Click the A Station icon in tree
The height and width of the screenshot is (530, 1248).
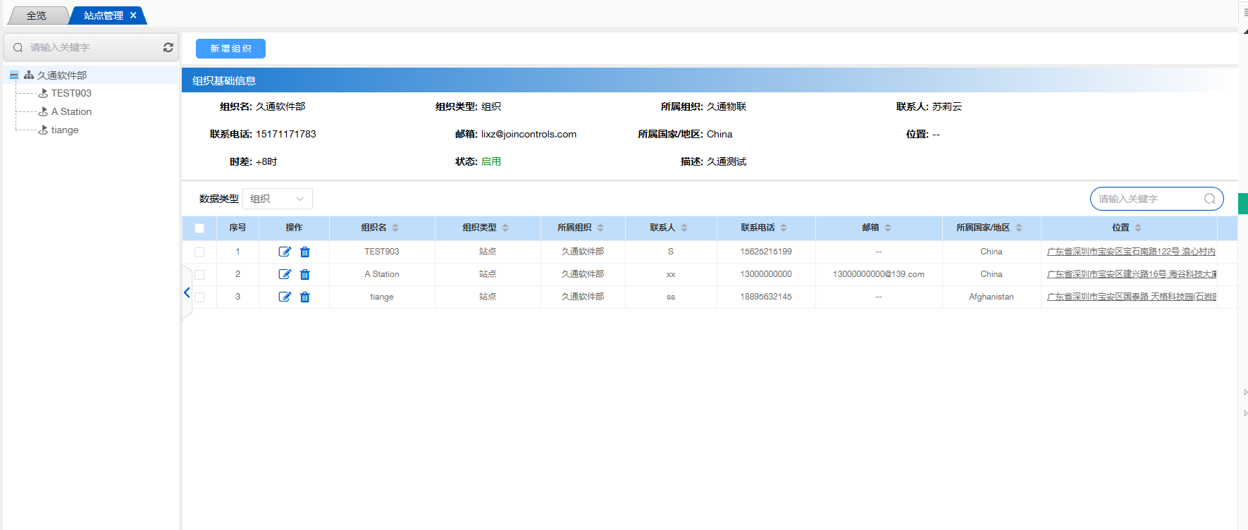[x=43, y=111]
